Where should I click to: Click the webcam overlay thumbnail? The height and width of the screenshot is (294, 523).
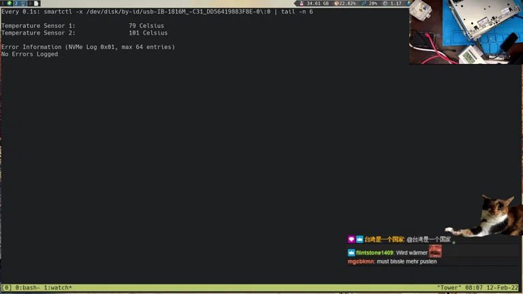[466, 32]
